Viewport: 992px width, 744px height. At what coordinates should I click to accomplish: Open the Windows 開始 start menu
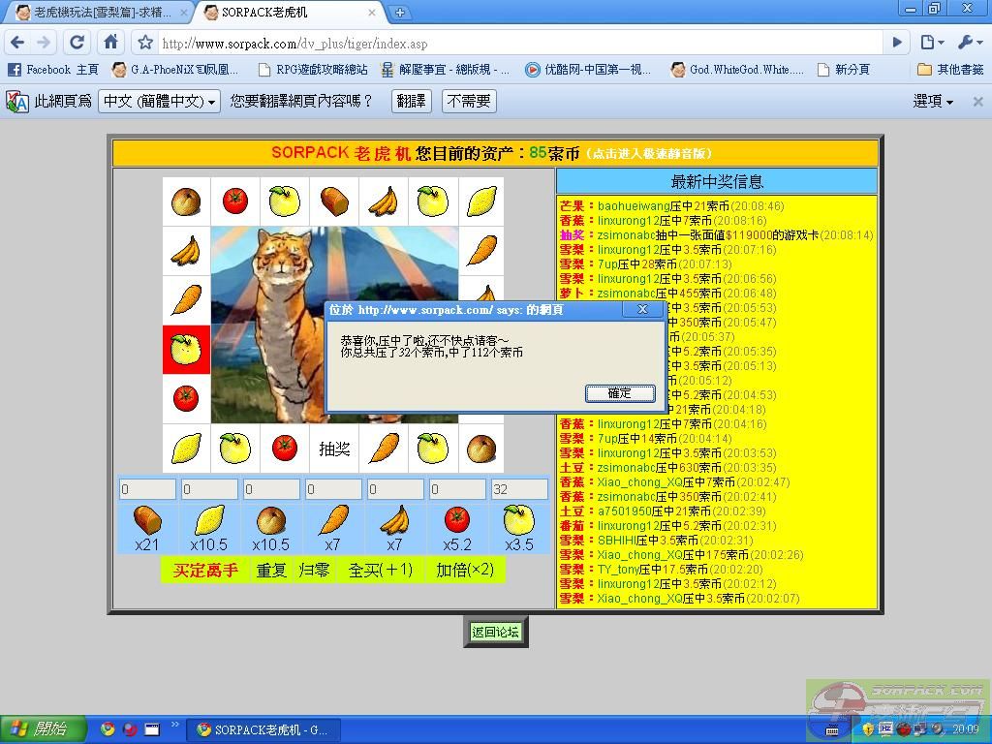coord(37,728)
